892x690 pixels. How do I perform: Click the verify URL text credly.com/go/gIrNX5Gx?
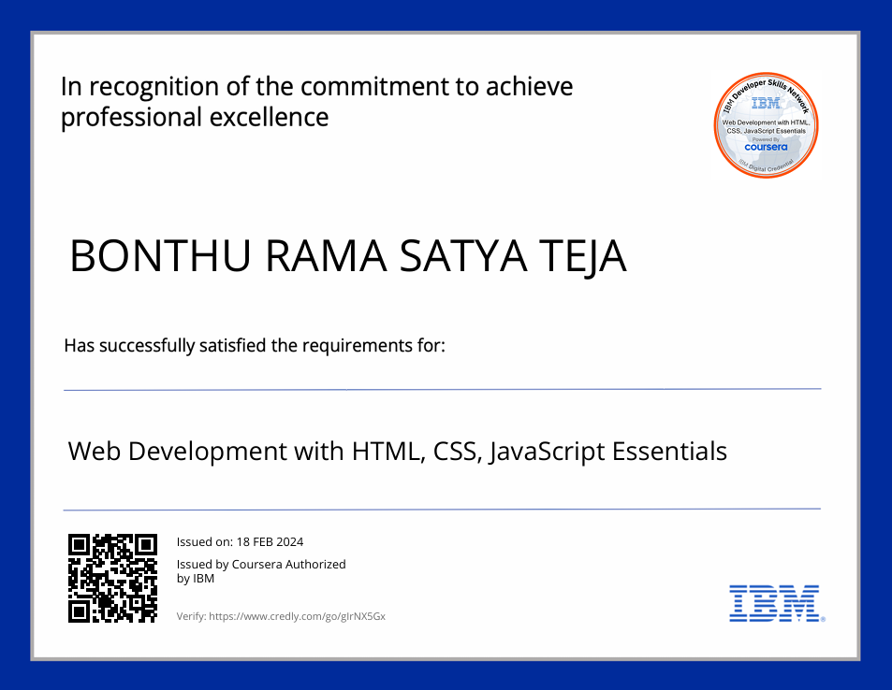281,616
